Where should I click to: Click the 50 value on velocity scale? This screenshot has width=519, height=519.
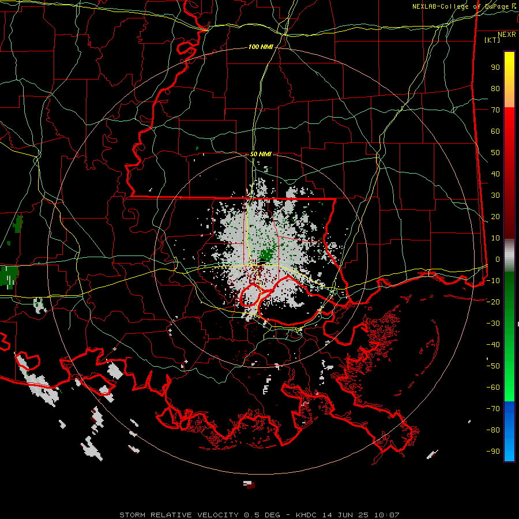click(495, 153)
